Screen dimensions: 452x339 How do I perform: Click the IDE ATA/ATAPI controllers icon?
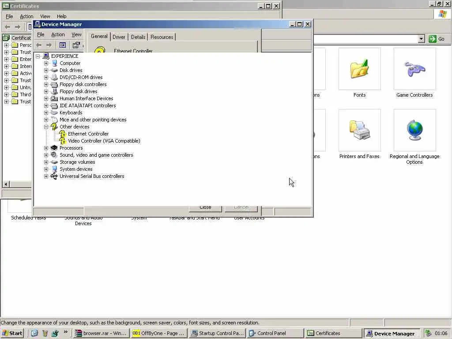[54, 105]
